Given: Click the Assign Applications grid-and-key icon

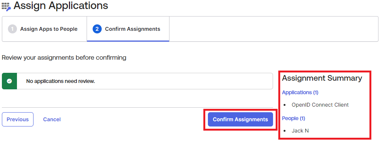Looking at the screenshot, I should click(6, 6).
